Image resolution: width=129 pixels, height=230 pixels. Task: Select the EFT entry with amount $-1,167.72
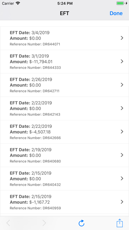click(64, 202)
